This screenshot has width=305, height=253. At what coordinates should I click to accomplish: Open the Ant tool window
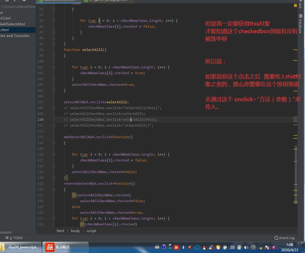(x=301, y=4)
